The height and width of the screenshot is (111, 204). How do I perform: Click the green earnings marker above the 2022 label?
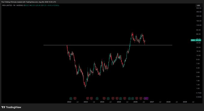pos(71,98)
